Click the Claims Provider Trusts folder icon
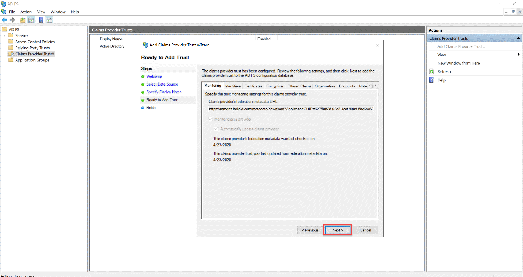Screen dimensions: 523x277 [11, 54]
